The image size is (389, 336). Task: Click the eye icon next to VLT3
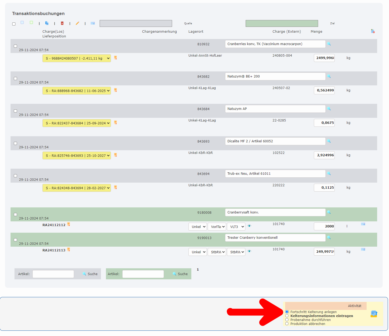click(249, 226)
